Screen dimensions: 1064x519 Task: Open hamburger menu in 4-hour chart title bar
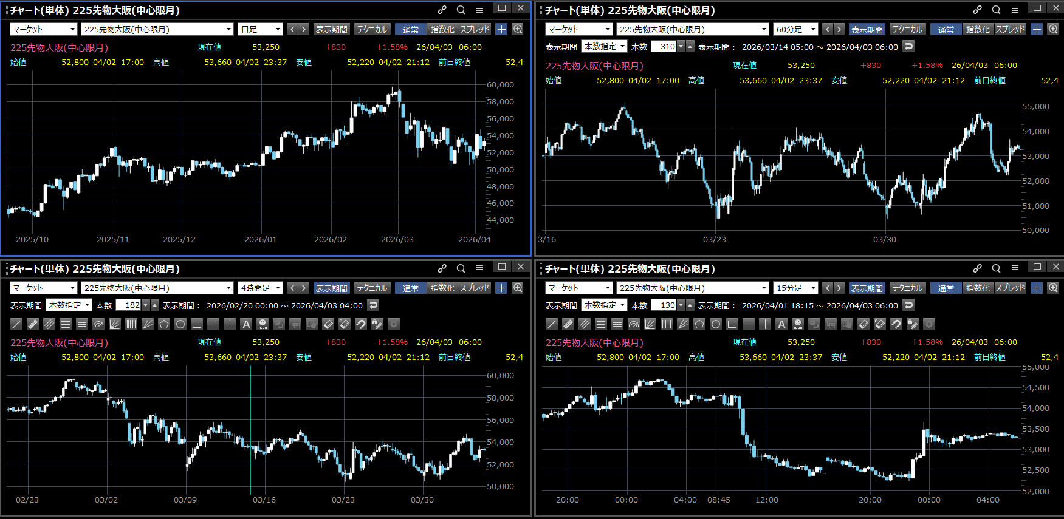pyautogui.click(x=479, y=268)
